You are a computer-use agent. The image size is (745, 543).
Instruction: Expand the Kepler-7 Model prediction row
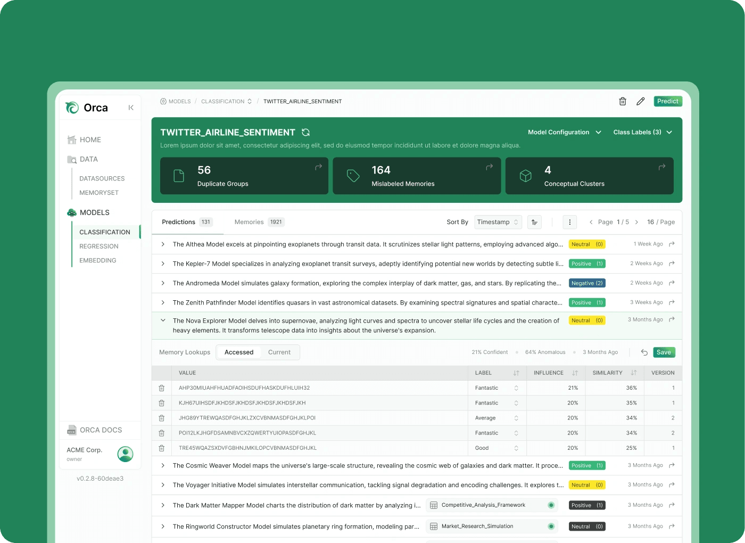163,264
